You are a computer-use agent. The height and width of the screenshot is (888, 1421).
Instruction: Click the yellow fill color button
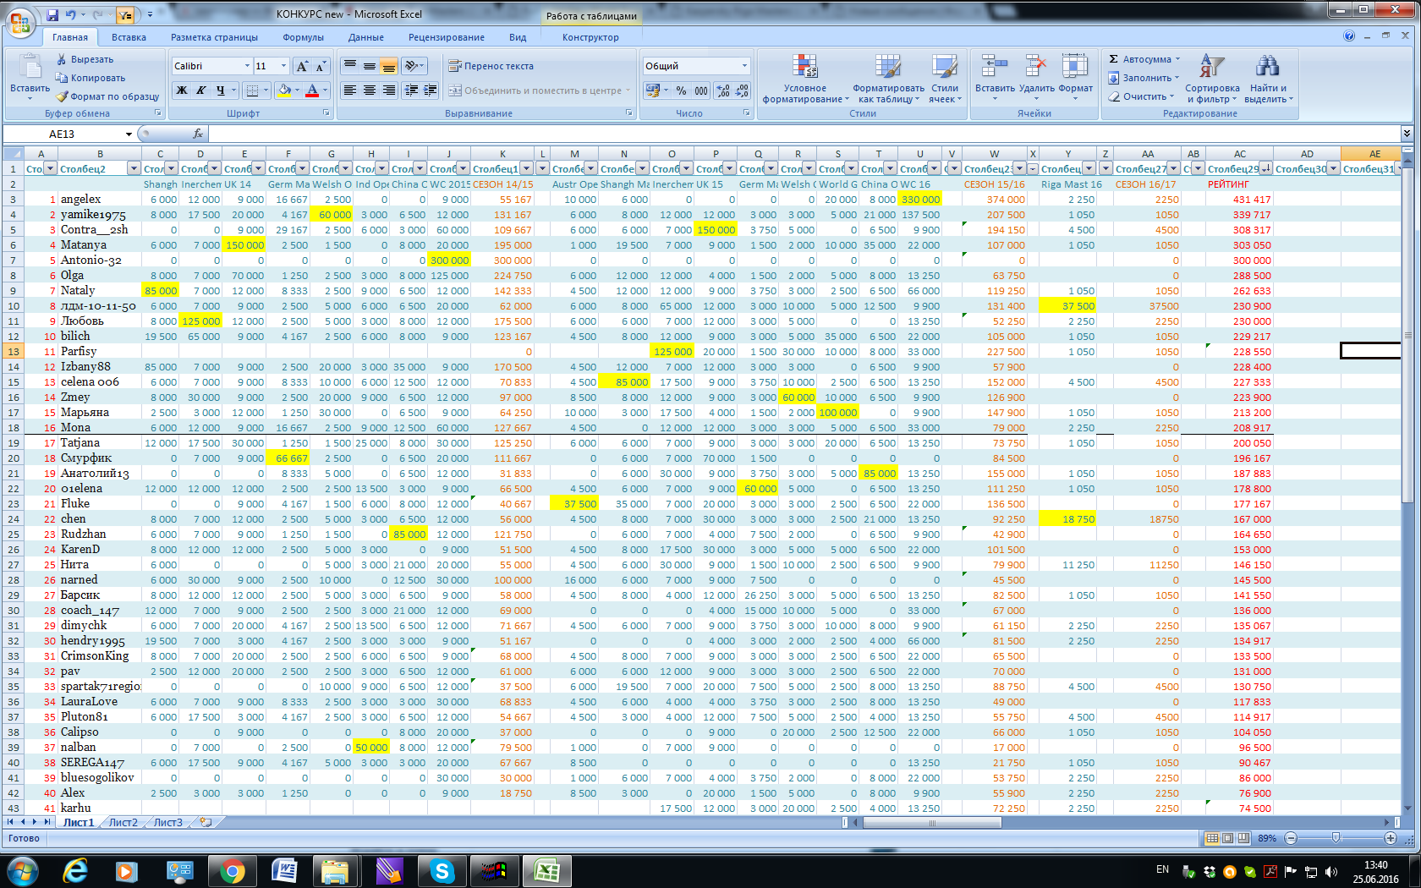pos(284,90)
